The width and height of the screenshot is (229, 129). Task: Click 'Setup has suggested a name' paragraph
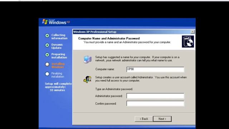pyautogui.click(x=137, y=59)
